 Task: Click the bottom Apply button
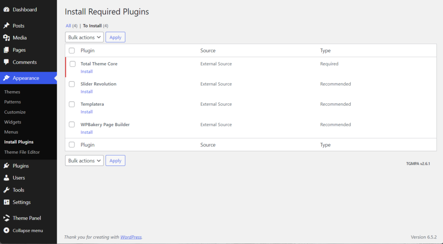pyautogui.click(x=115, y=161)
